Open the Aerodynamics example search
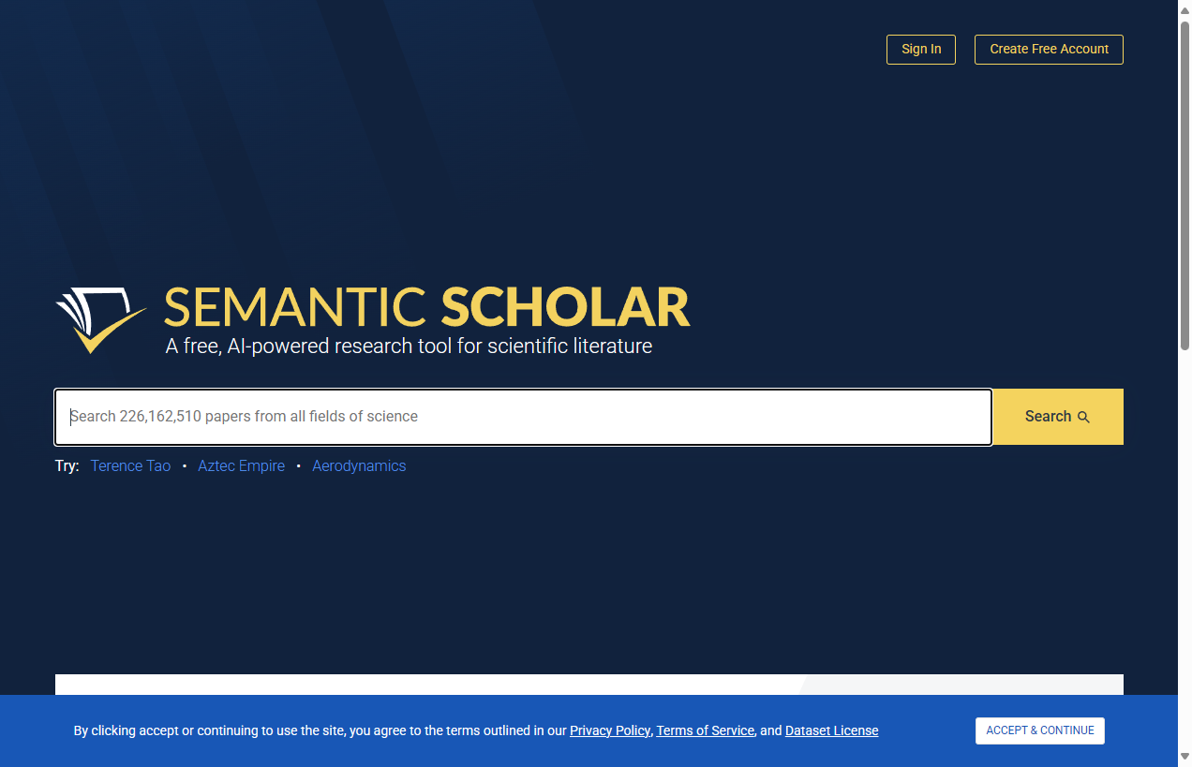This screenshot has height=767, width=1192. [359, 465]
